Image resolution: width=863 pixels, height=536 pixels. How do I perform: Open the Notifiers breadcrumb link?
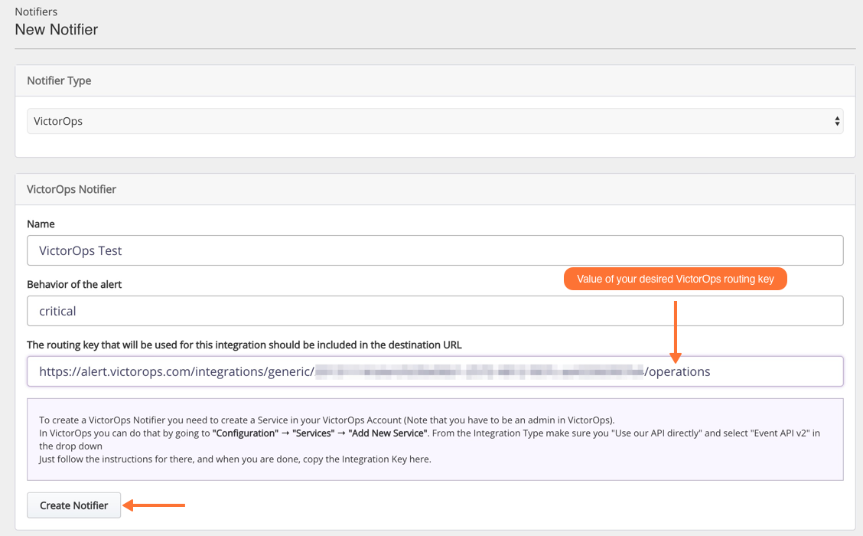click(x=35, y=11)
